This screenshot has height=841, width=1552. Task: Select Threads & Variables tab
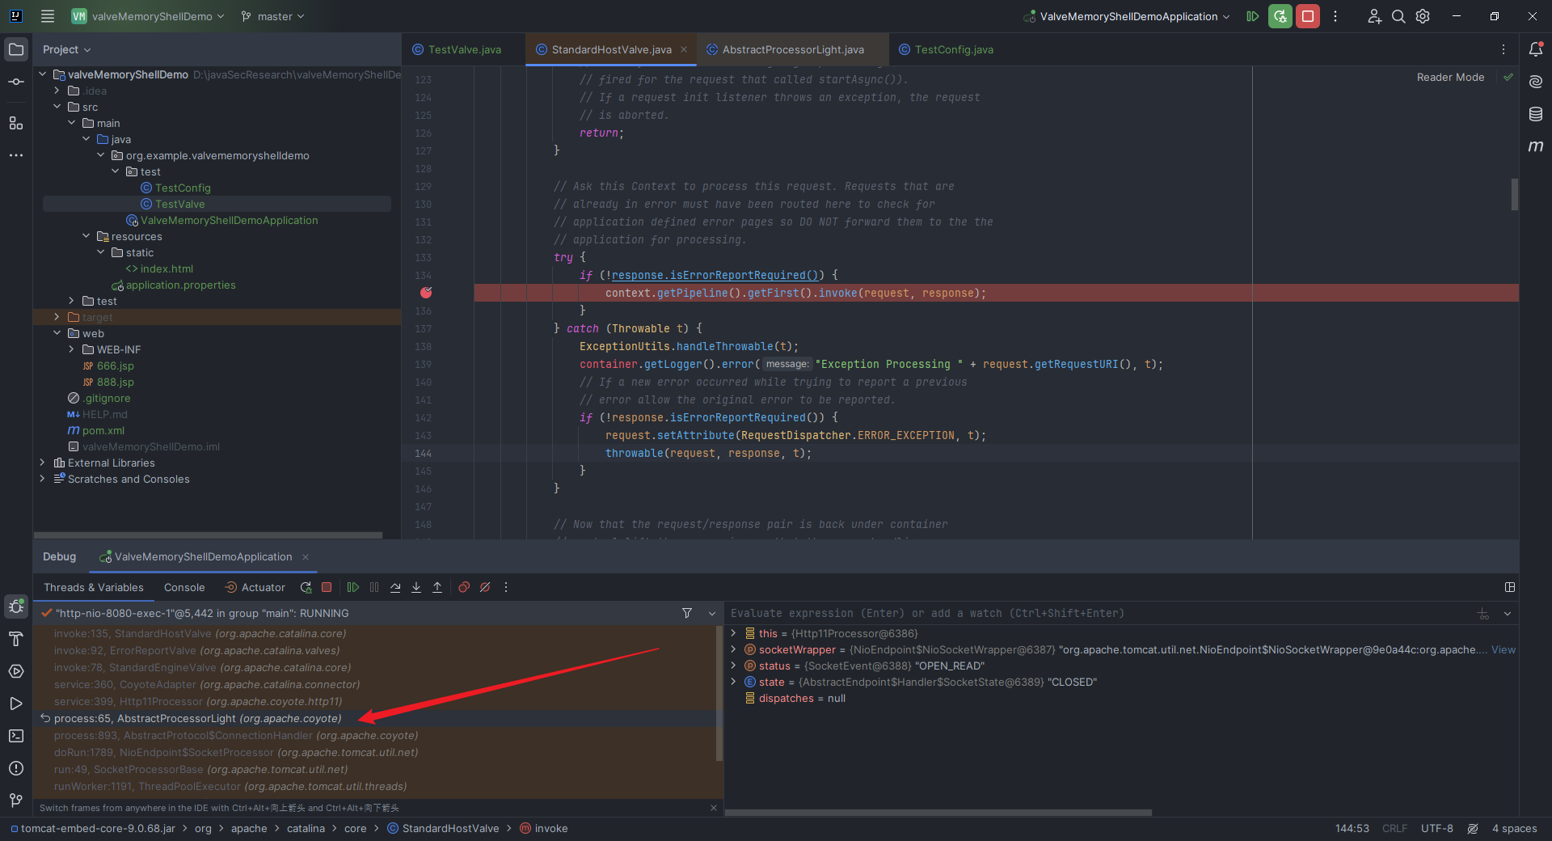coord(94,588)
